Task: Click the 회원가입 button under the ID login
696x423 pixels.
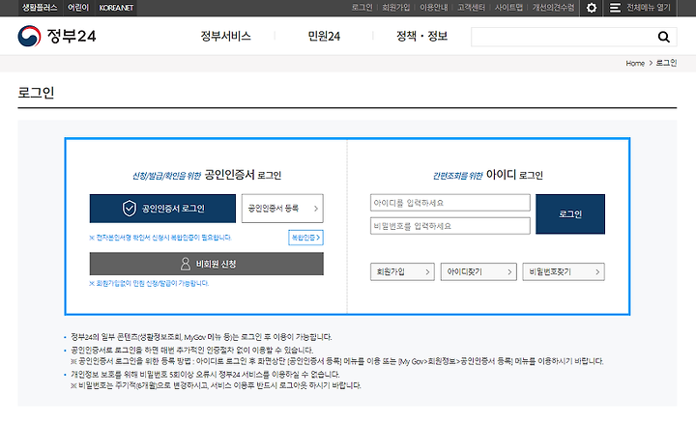Action: pos(402,271)
